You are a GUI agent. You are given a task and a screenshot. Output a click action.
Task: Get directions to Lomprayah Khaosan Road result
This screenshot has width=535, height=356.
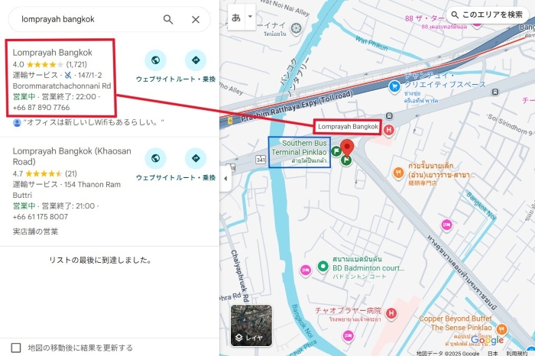pos(196,158)
